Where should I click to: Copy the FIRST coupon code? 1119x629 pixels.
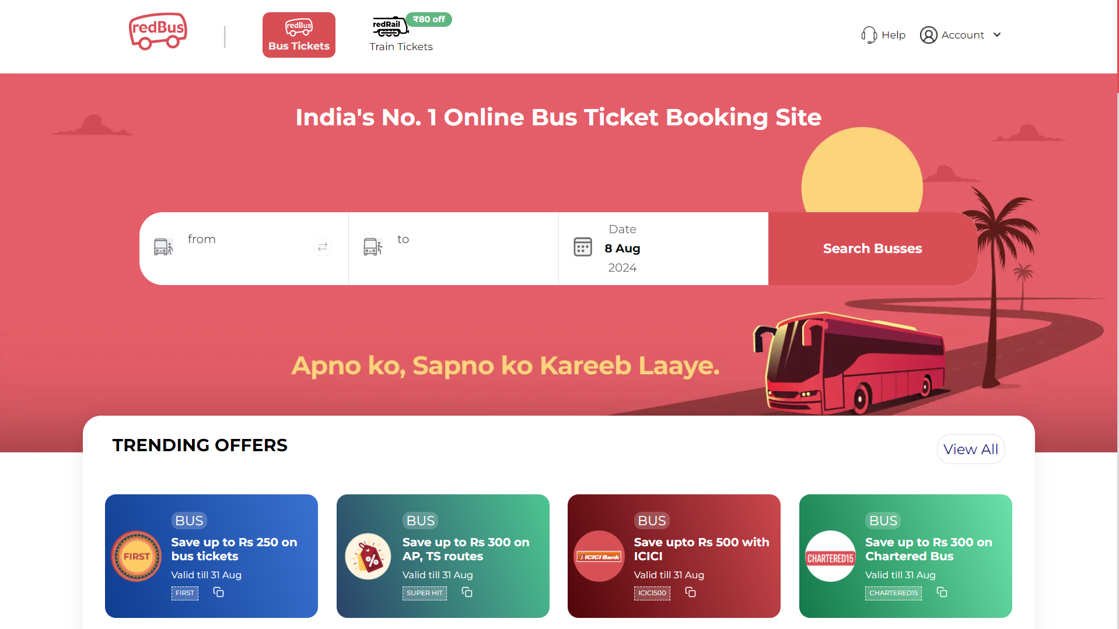(x=218, y=592)
